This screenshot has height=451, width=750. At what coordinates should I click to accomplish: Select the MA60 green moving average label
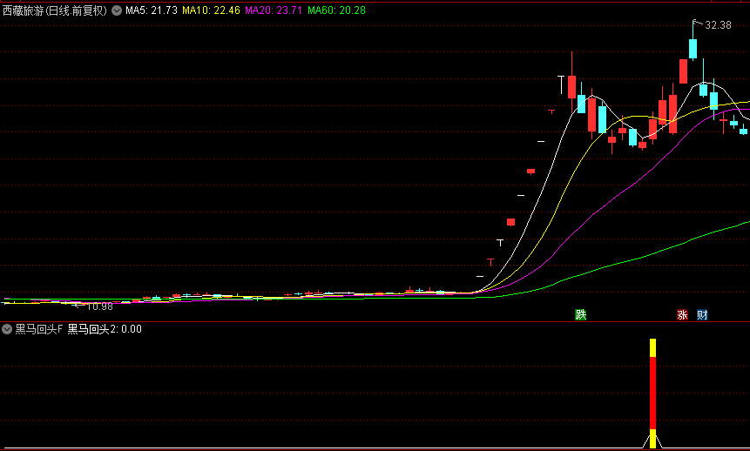[x=336, y=10]
